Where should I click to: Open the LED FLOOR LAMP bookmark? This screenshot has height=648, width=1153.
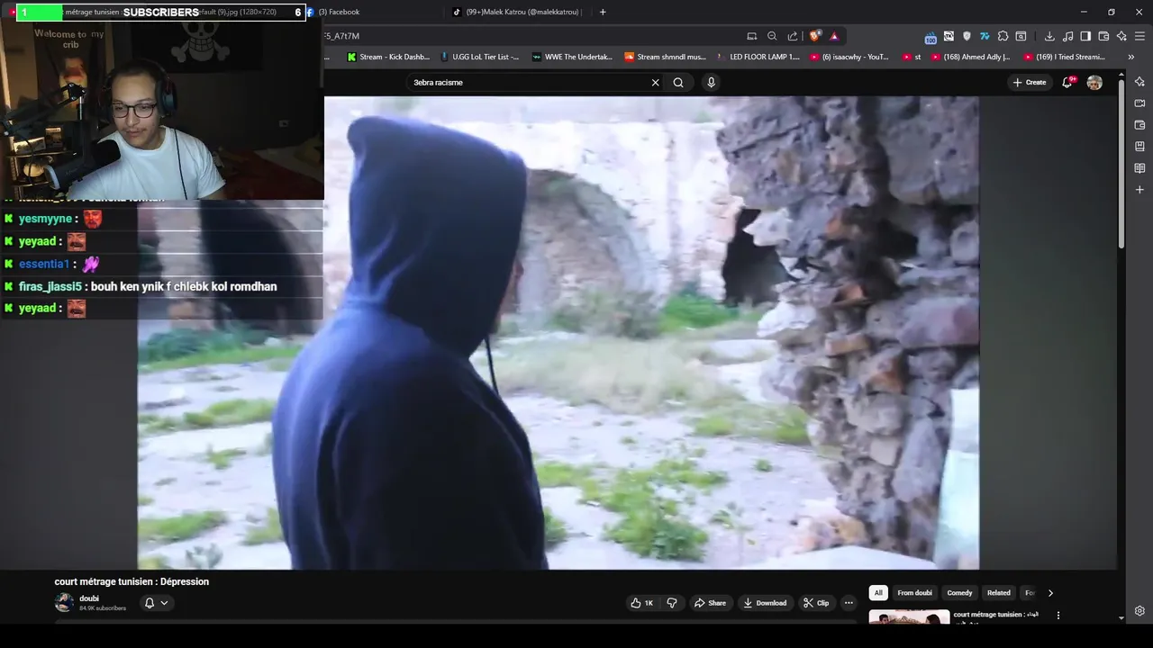pyautogui.click(x=758, y=57)
